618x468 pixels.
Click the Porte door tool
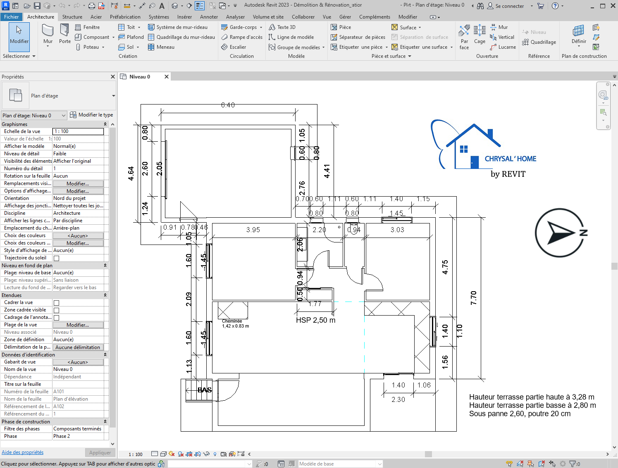[65, 34]
